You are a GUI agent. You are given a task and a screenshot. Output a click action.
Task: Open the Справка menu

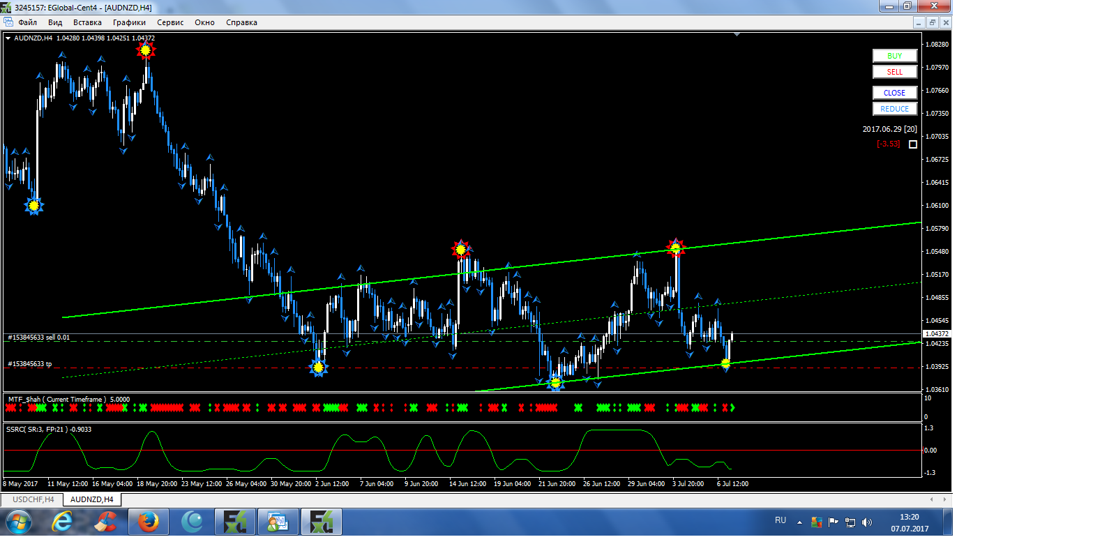[241, 22]
